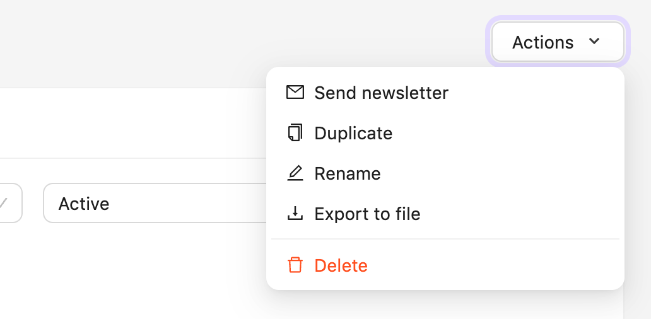The height and width of the screenshot is (319, 651).
Task: Click the Duplicate copy icon
Action: tap(295, 133)
